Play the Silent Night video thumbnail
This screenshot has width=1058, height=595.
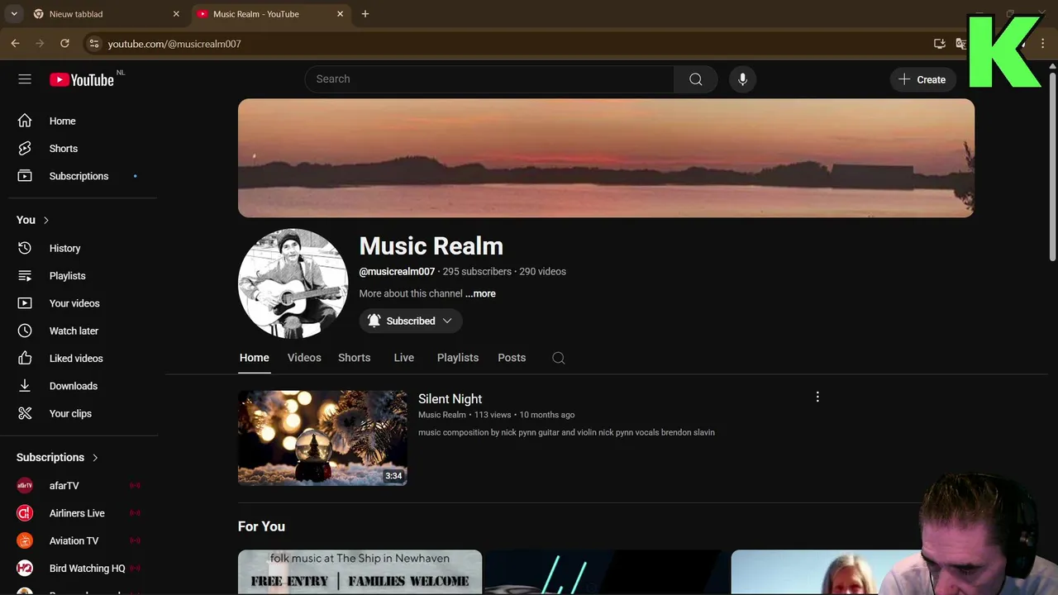322,438
